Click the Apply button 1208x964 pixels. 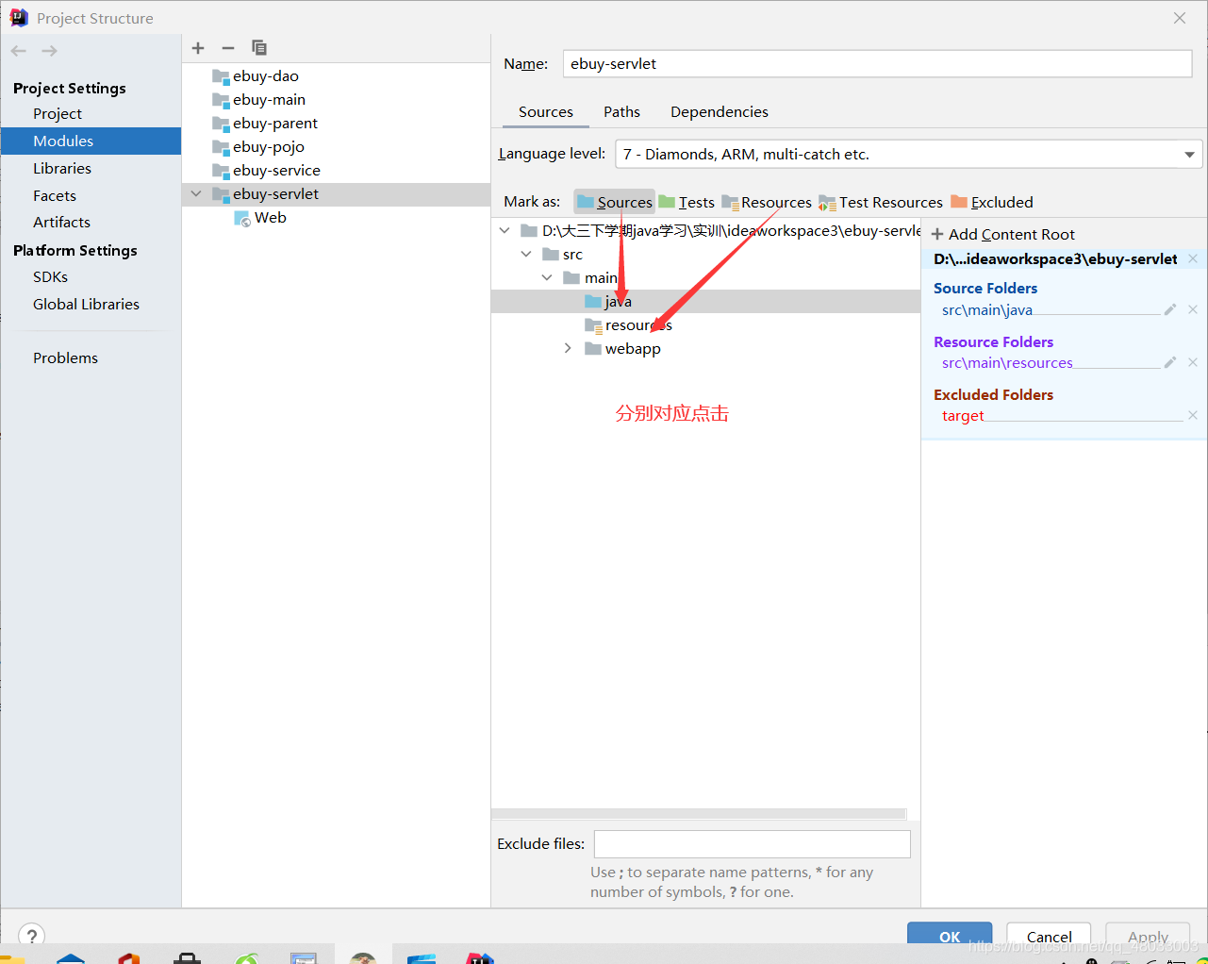[1148, 936]
